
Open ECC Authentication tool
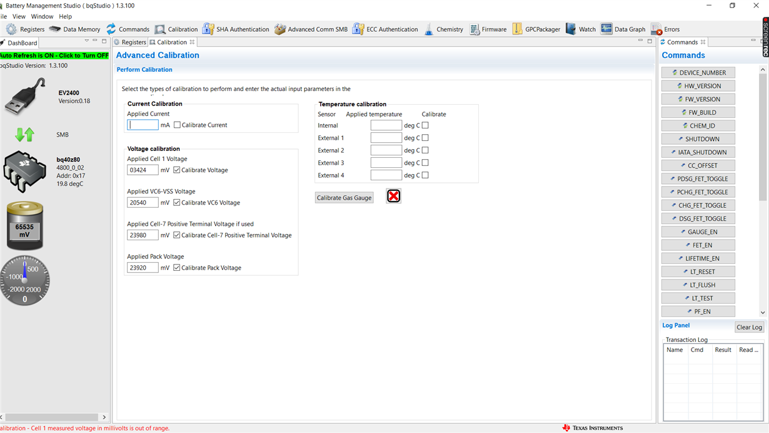coord(385,29)
